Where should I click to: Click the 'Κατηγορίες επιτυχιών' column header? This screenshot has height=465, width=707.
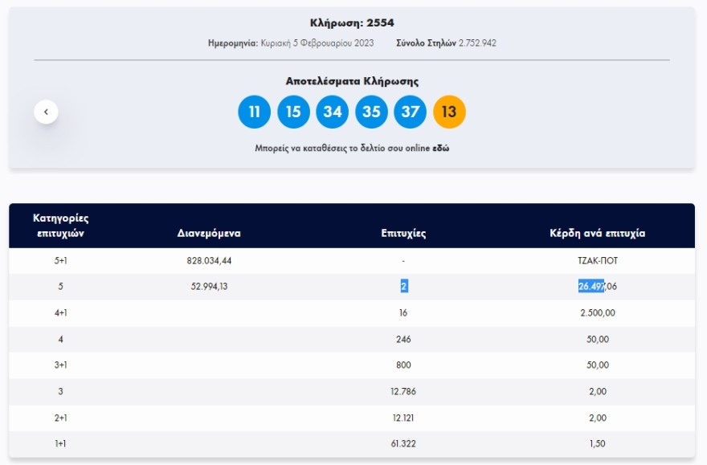[x=61, y=226]
